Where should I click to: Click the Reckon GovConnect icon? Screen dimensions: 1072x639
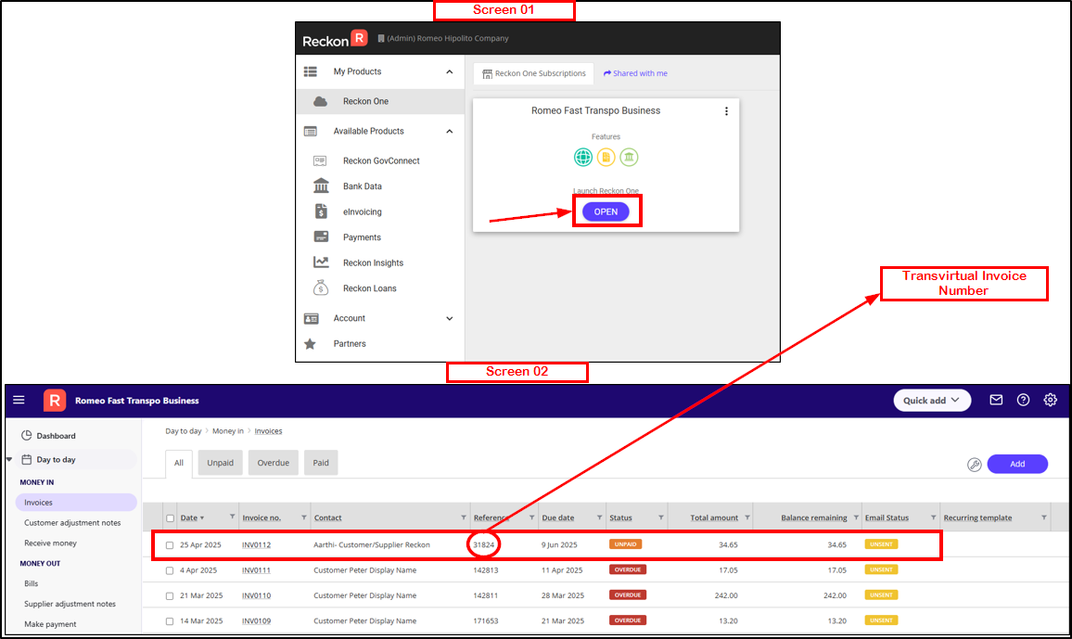320,160
